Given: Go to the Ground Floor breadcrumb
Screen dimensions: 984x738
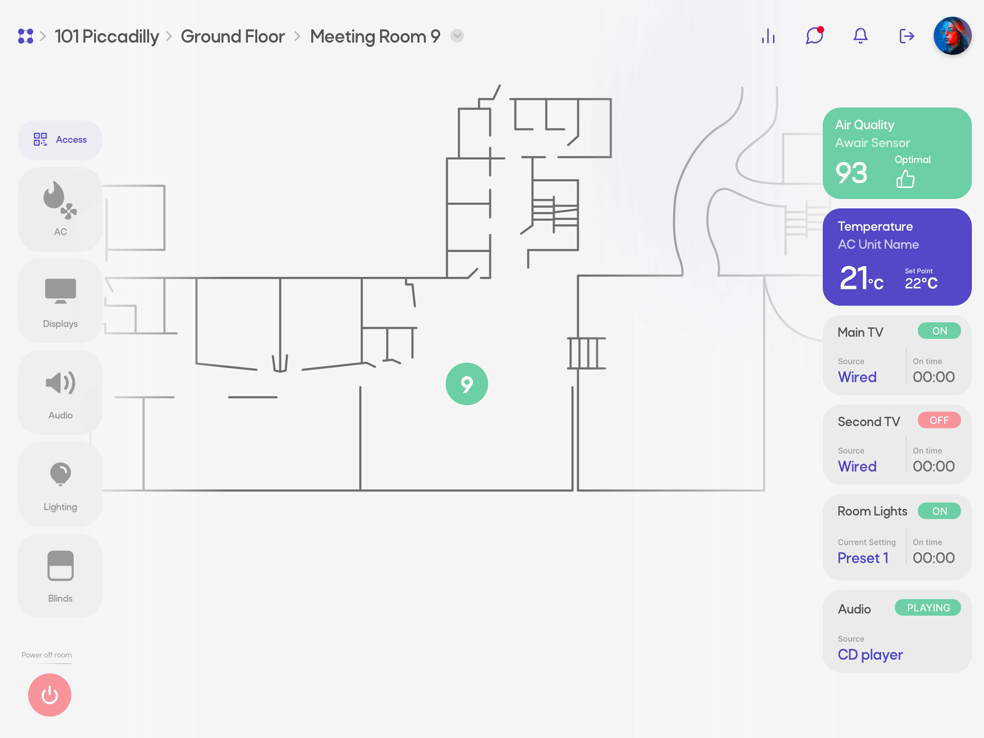Looking at the screenshot, I should [232, 36].
